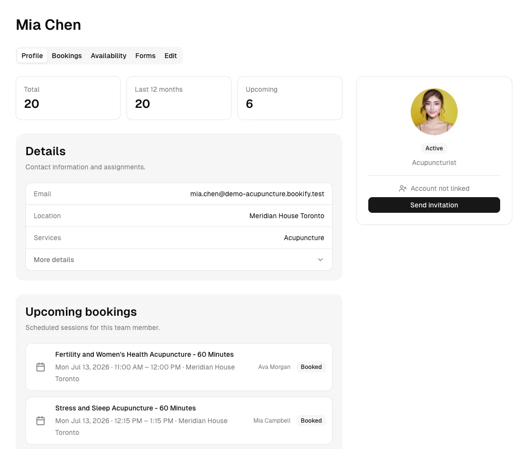528x449 pixels.
Task: Click the Total bookings card
Action: coord(68,98)
